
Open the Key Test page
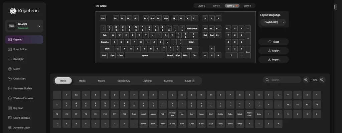(24, 108)
